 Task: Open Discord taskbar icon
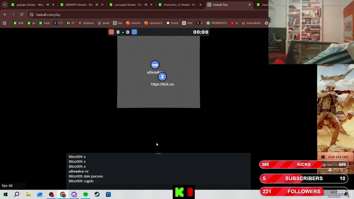pos(74,195)
